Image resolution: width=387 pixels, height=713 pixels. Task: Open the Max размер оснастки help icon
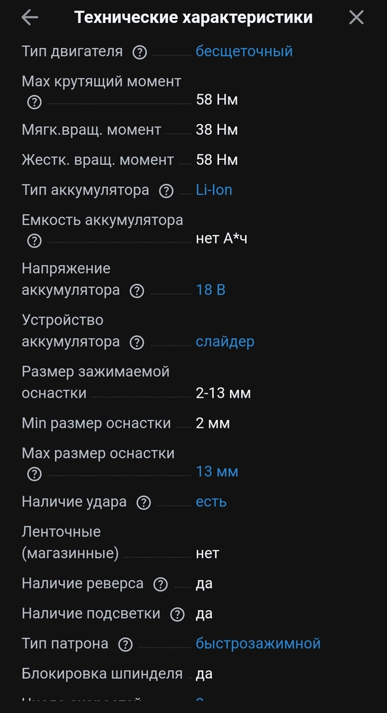(x=33, y=472)
